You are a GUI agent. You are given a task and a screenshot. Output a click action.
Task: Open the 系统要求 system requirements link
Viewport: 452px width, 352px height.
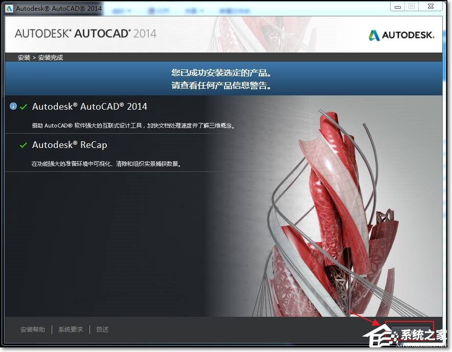click(70, 329)
